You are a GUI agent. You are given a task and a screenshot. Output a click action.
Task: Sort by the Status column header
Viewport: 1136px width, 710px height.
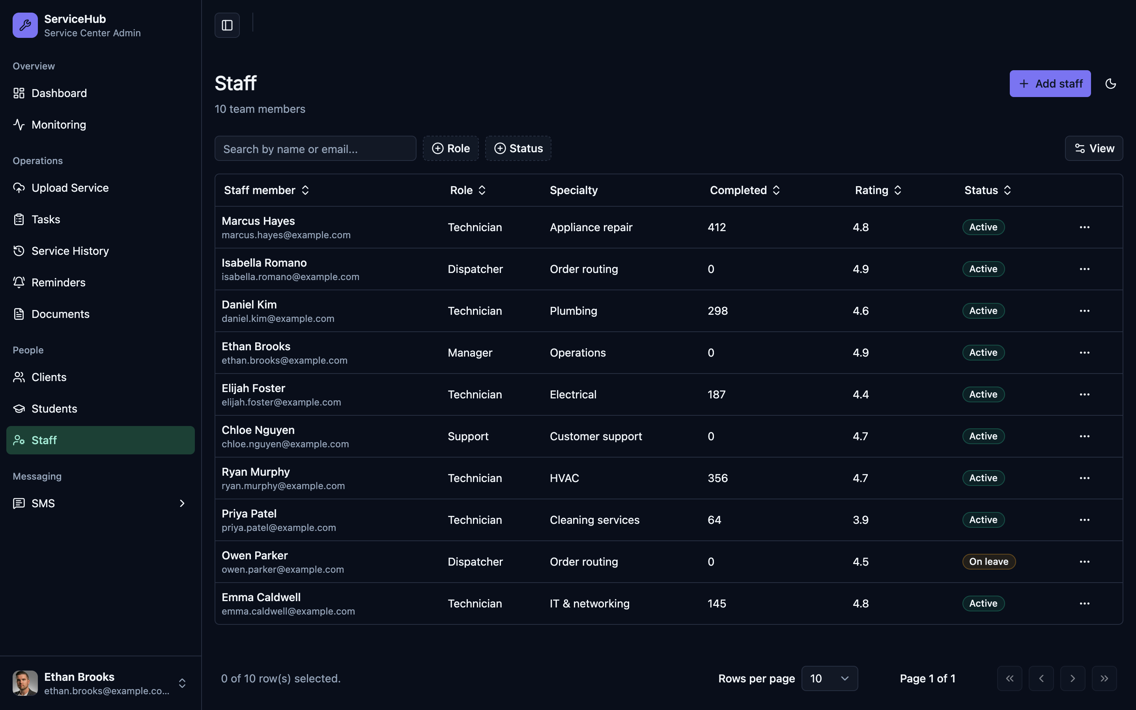[x=988, y=190]
